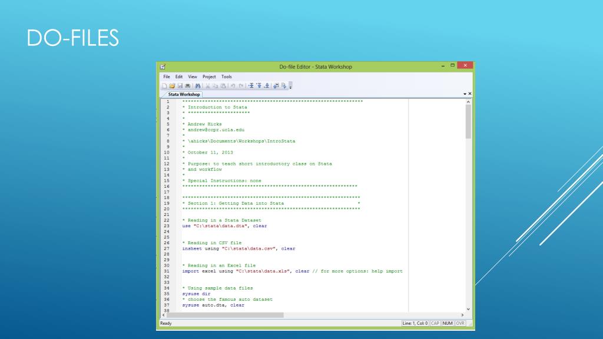Image resolution: width=603 pixels, height=339 pixels.
Task: Toggle the NUM indicator in status bar
Action: (448, 323)
